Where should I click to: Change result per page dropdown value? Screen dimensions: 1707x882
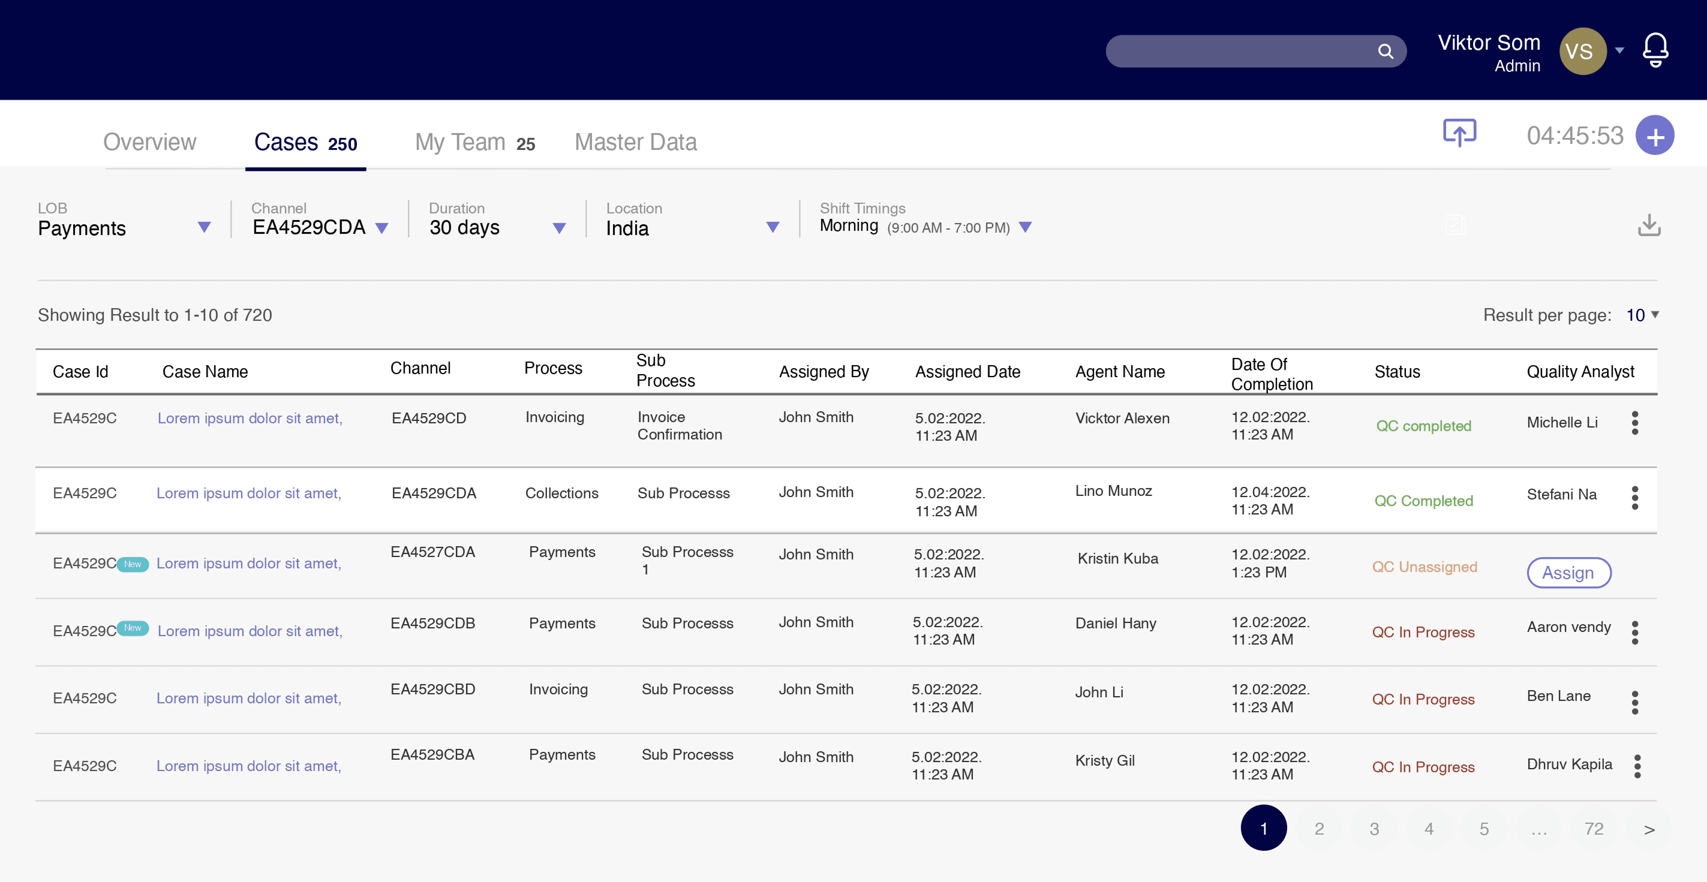coord(1643,315)
